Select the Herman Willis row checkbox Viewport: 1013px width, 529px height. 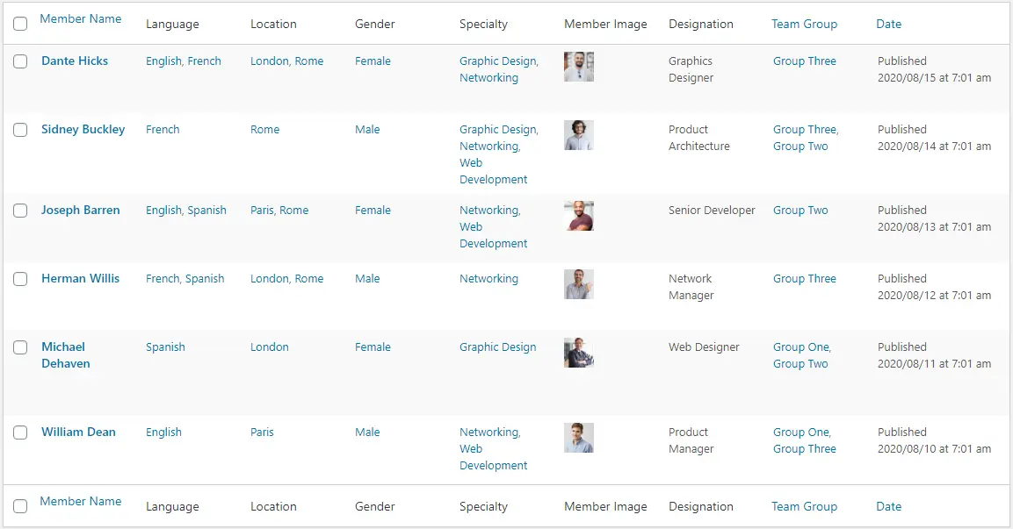[x=21, y=279]
